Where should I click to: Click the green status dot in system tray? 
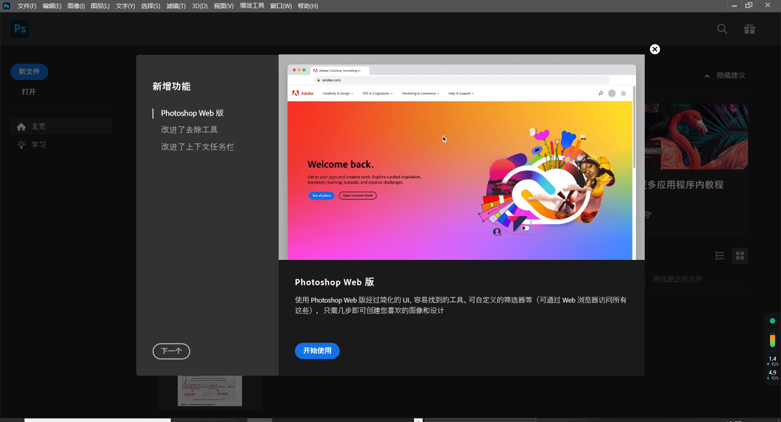772,320
